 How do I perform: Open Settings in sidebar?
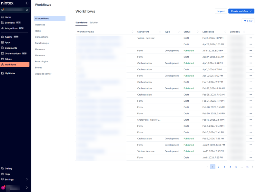click(9, 179)
